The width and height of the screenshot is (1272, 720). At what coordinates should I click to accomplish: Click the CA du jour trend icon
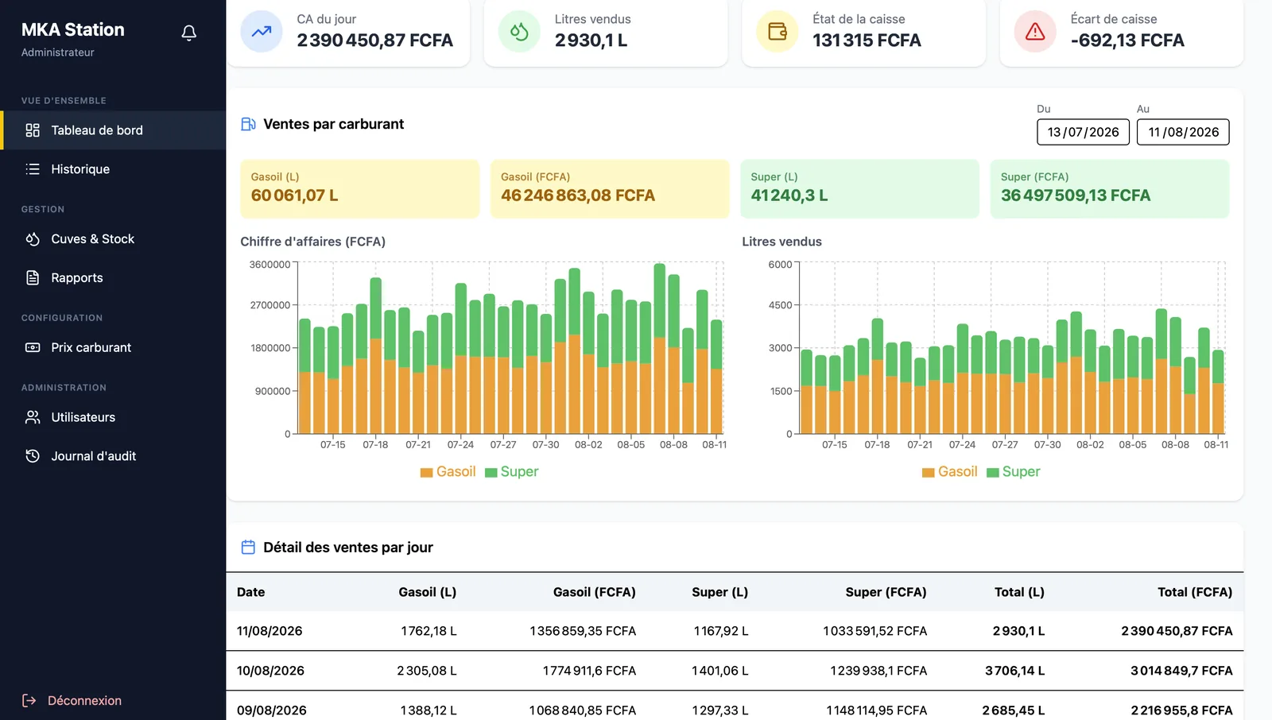coord(262,32)
